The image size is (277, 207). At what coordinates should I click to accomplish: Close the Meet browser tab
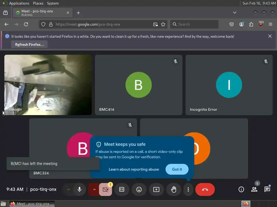[x=68, y=13]
